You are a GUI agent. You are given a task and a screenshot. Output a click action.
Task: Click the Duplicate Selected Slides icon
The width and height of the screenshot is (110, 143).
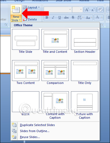point(14,125)
